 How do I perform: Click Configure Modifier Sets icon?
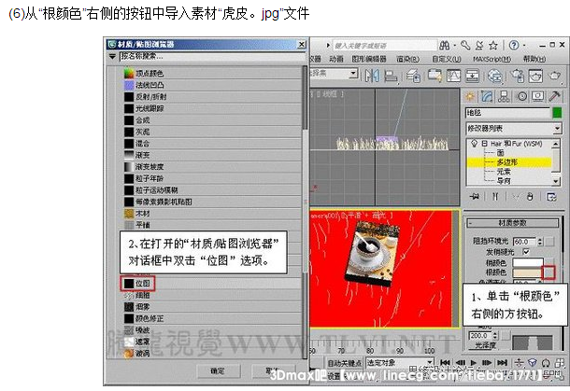coord(552,197)
